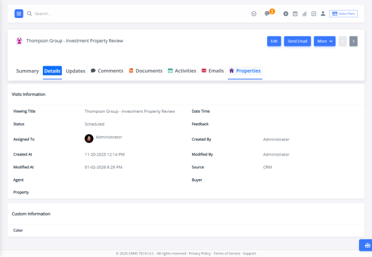Click the Custom Information section header
This screenshot has height=257, width=372.
tap(31, 214)
